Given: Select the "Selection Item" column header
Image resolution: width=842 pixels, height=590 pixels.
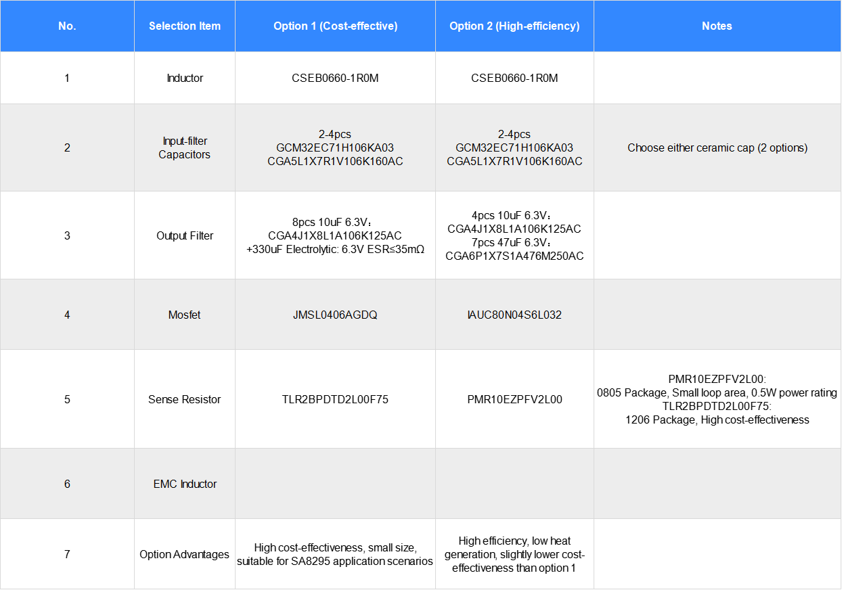Looking at the screenshot, I should [x=185, y=26].
